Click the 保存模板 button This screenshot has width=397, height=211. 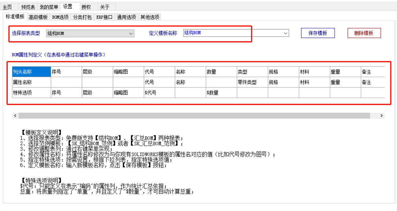[x=317, y=33]
